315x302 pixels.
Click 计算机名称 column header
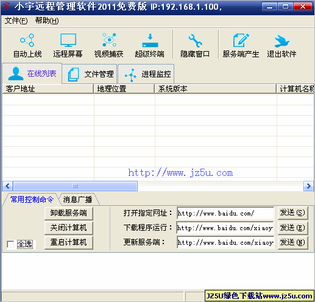tap(296, 89)
